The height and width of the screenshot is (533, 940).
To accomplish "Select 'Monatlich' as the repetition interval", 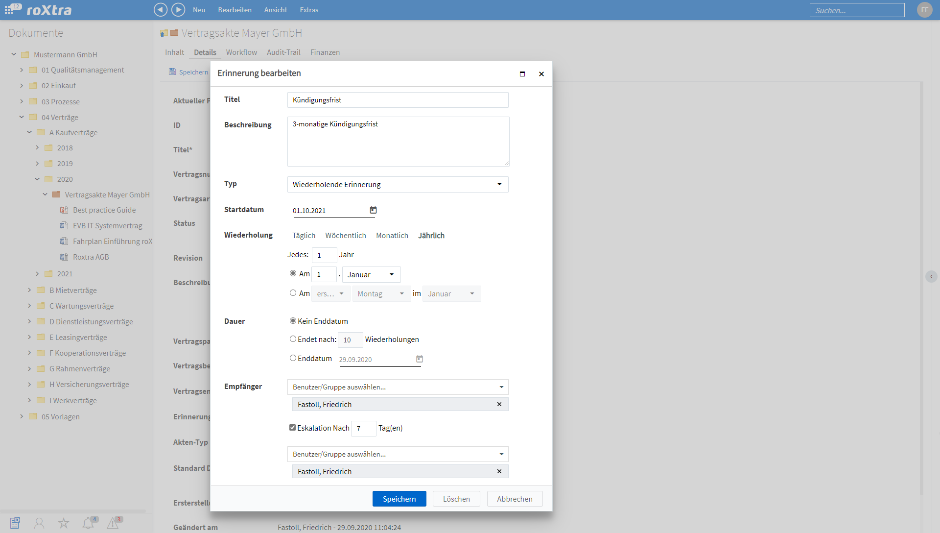I will pyautogui.click(x=392, y=235).
